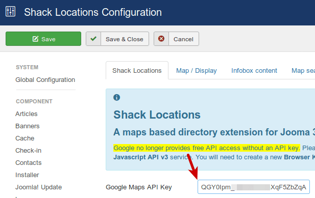Click the configuration sliders icon in header
Screen dimensions: 315x198
pyautogui.click(x=10, y=11)
